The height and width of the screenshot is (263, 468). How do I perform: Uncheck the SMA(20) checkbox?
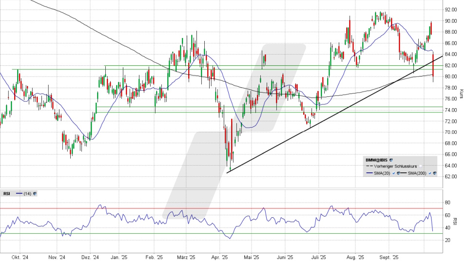coord(393,173)
